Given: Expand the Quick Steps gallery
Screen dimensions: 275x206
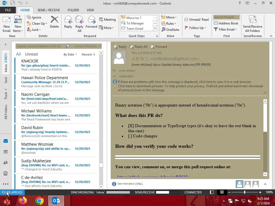Looking at the screenshot, I should 155,28.
